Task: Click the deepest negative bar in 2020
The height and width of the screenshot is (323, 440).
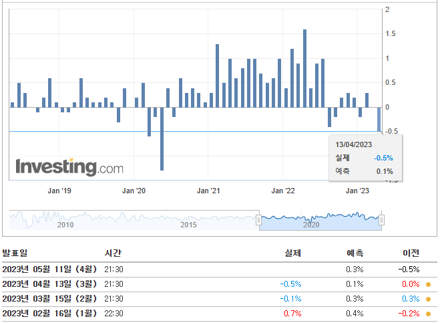Action: pyautogui.click(x=162, y=138)
